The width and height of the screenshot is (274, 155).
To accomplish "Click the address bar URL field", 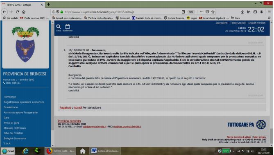I will coord(122,12).
